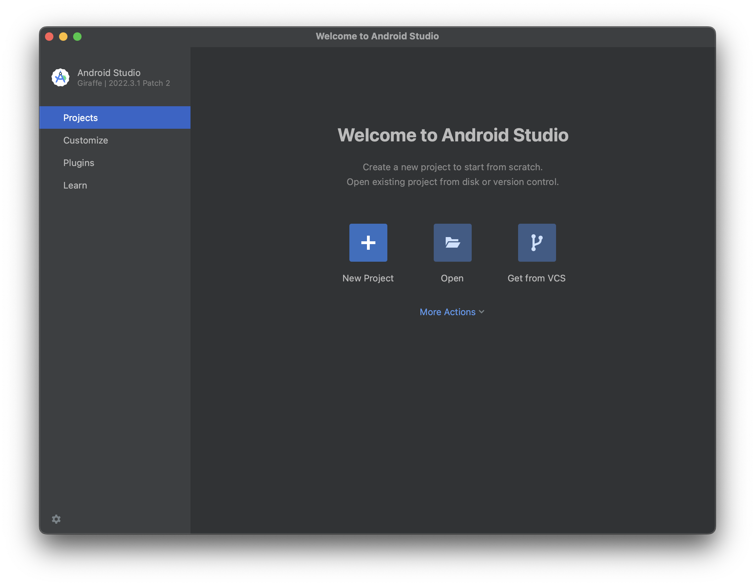Click the Get from VCS text label
755x586 pixels.
coord(536,278)
